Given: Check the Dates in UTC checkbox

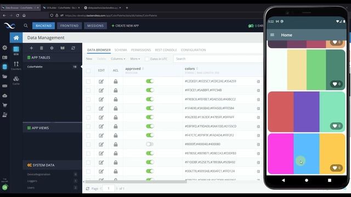Looking at the screenshot, I should click(147, 59).
